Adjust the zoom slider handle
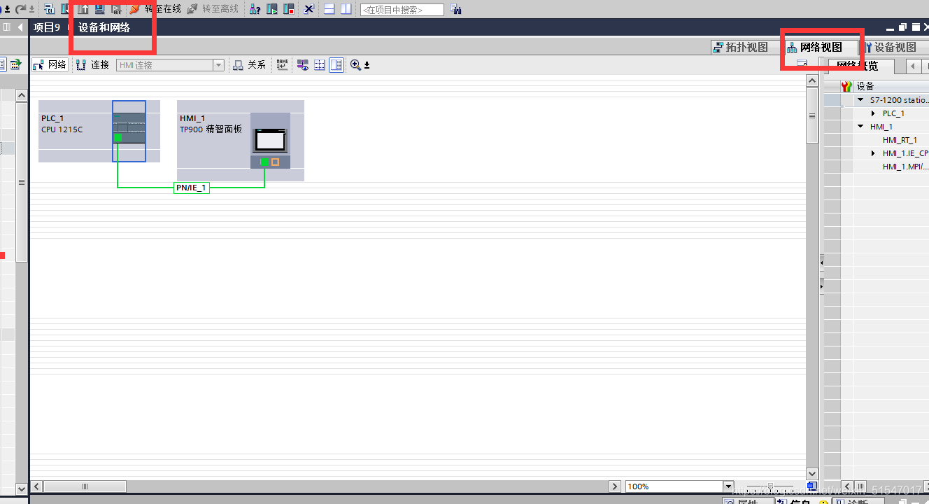The height and width of the screenshot is (504, 929). click(x=770, y=486)
